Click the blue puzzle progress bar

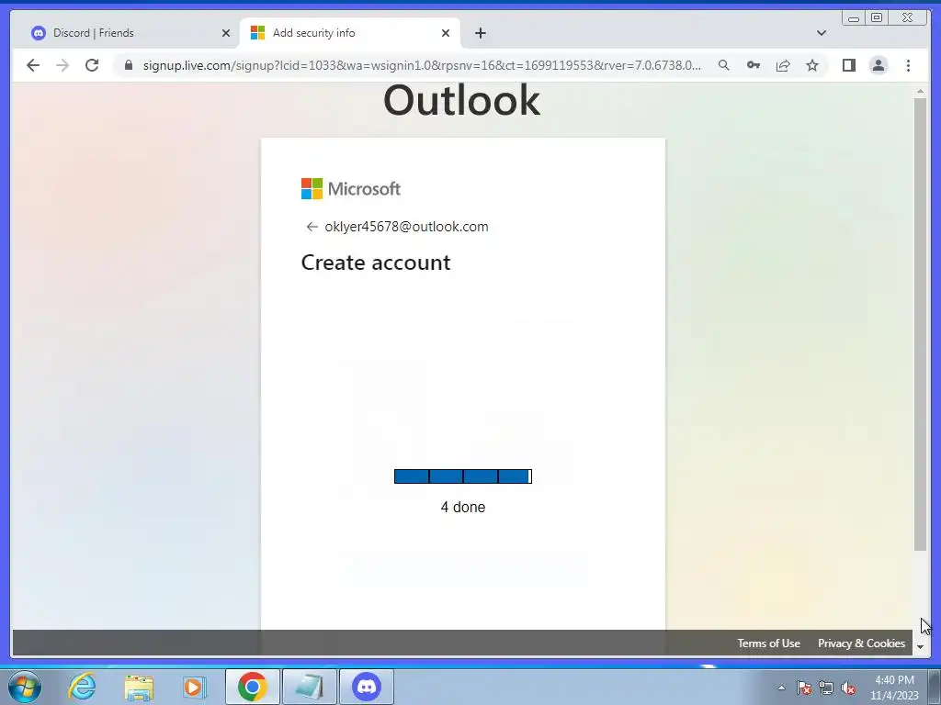(463, 476)
